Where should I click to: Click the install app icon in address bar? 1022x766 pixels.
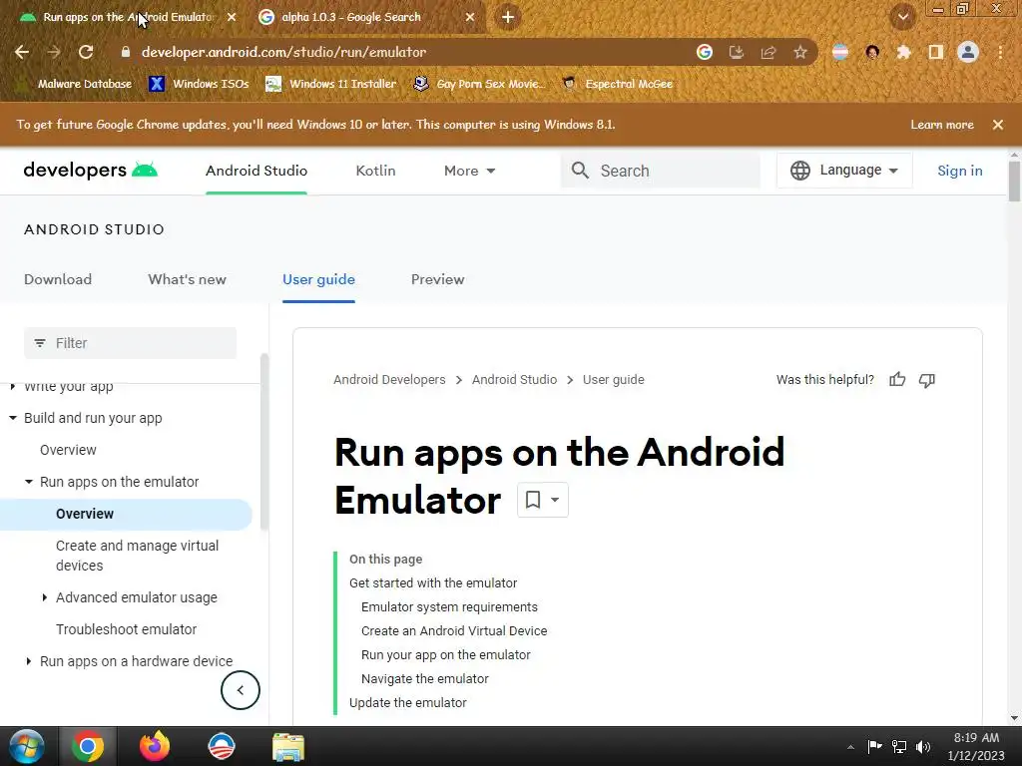736,52
